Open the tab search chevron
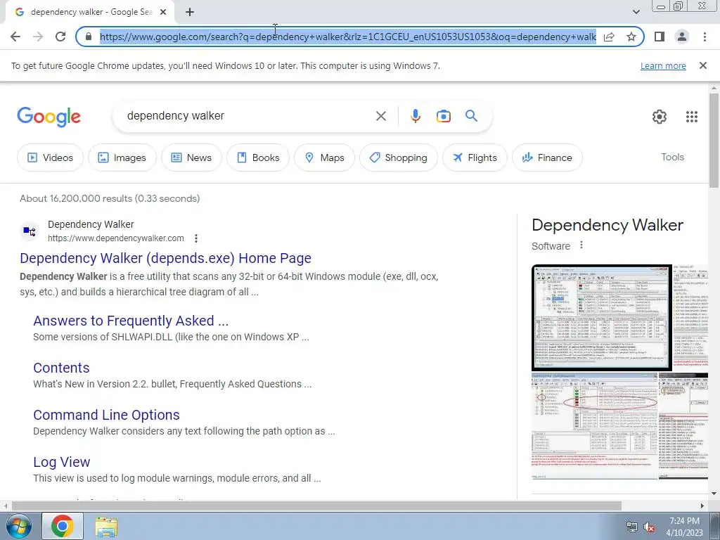The width and height of the screenshot is (720, 540). coord(636,12)
